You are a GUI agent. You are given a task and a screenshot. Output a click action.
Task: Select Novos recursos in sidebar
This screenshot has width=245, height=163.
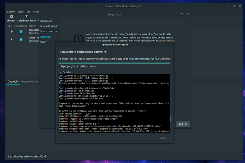pos(49,31)
